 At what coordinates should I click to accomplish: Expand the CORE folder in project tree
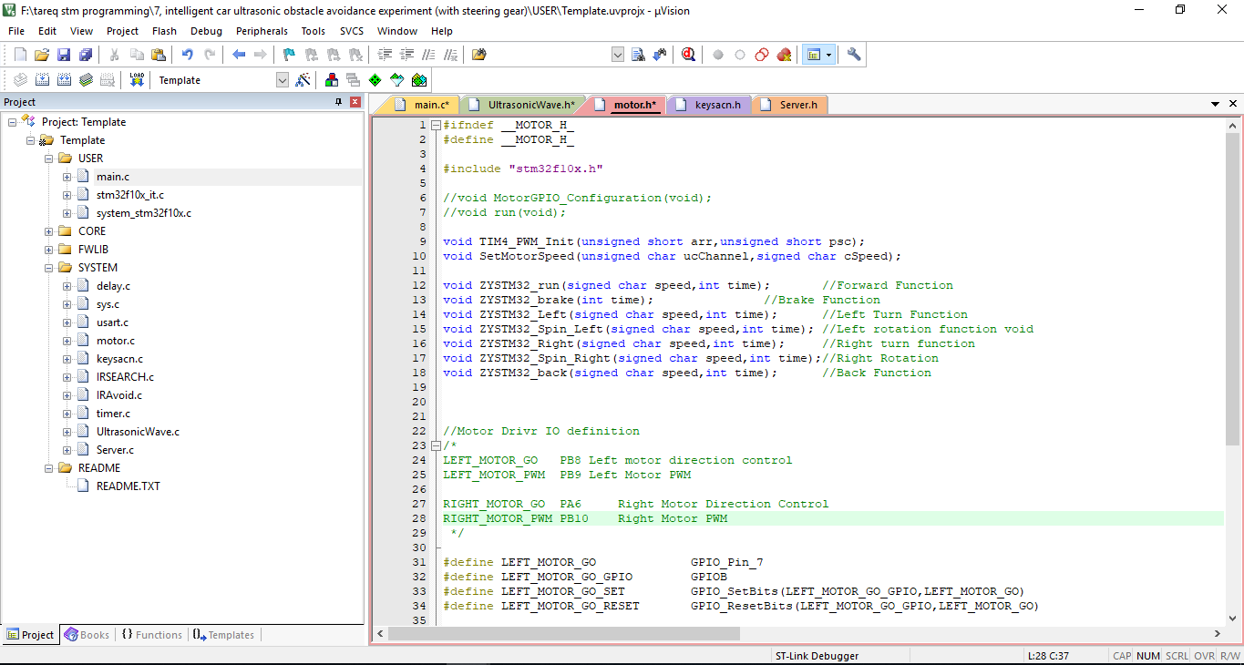click(x=49, y=231)
